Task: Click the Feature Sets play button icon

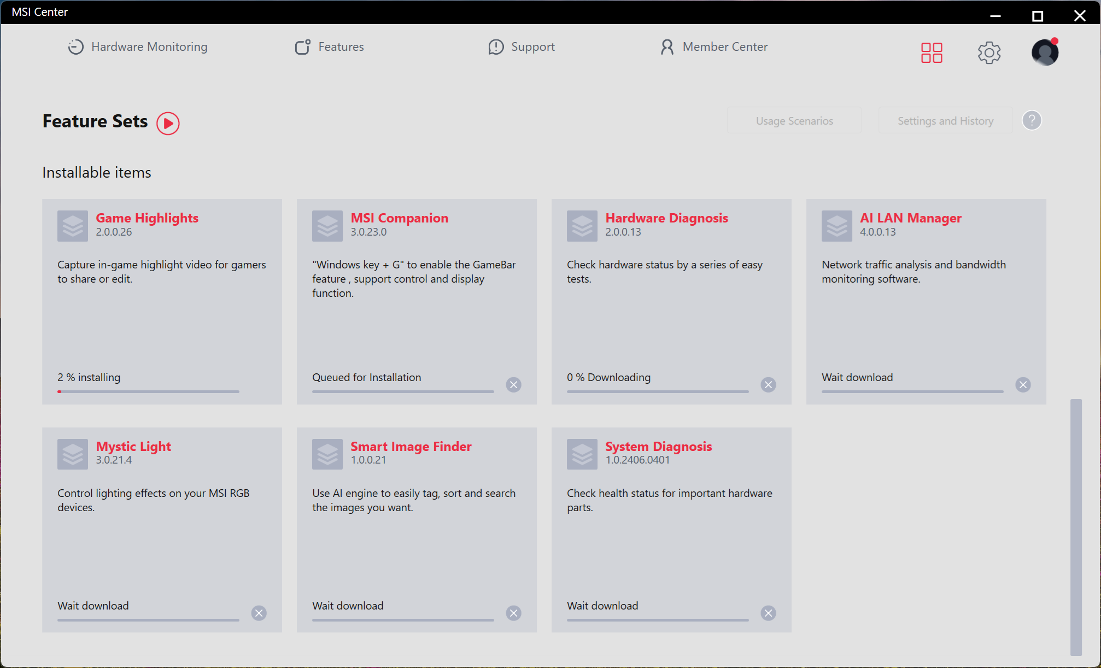Action: pos(168,123)
